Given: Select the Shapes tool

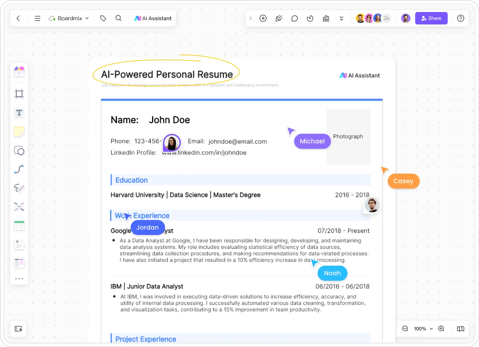Looking at the screenshot, I should [19, 150].
